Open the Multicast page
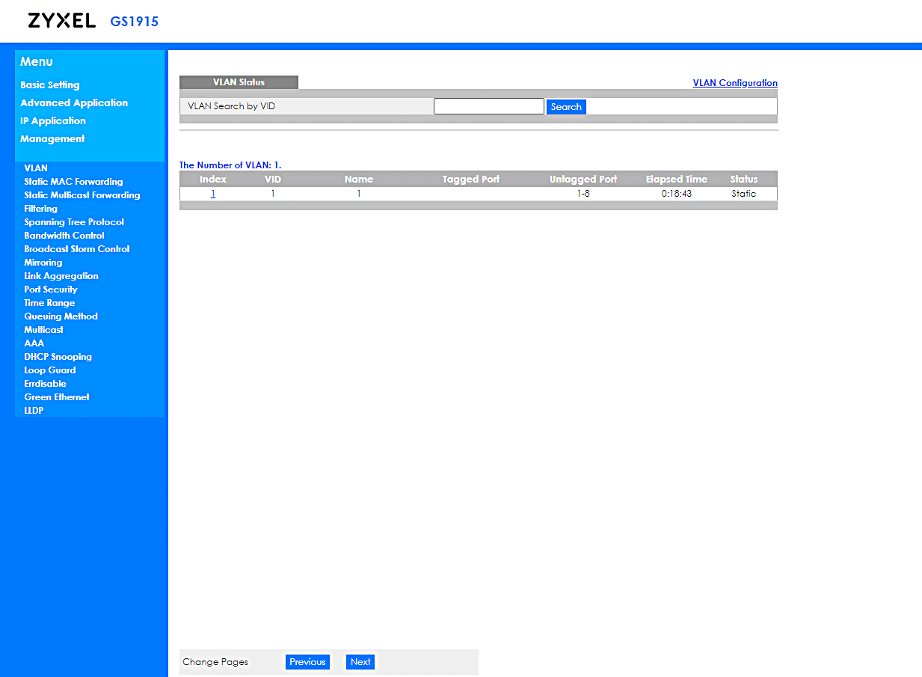Screen dimensions: 922x677 point(43,330)
